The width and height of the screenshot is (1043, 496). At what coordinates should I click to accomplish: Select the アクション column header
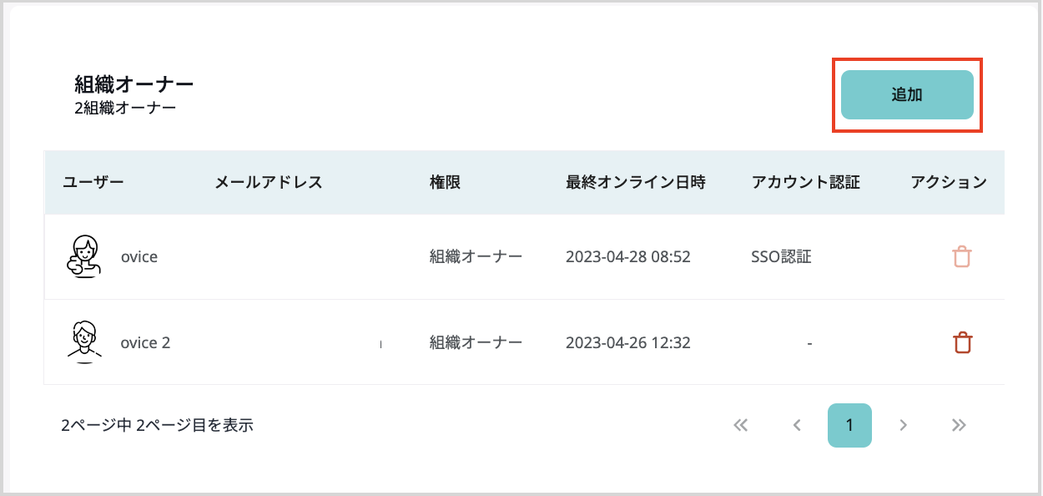(x=949, y=182)
